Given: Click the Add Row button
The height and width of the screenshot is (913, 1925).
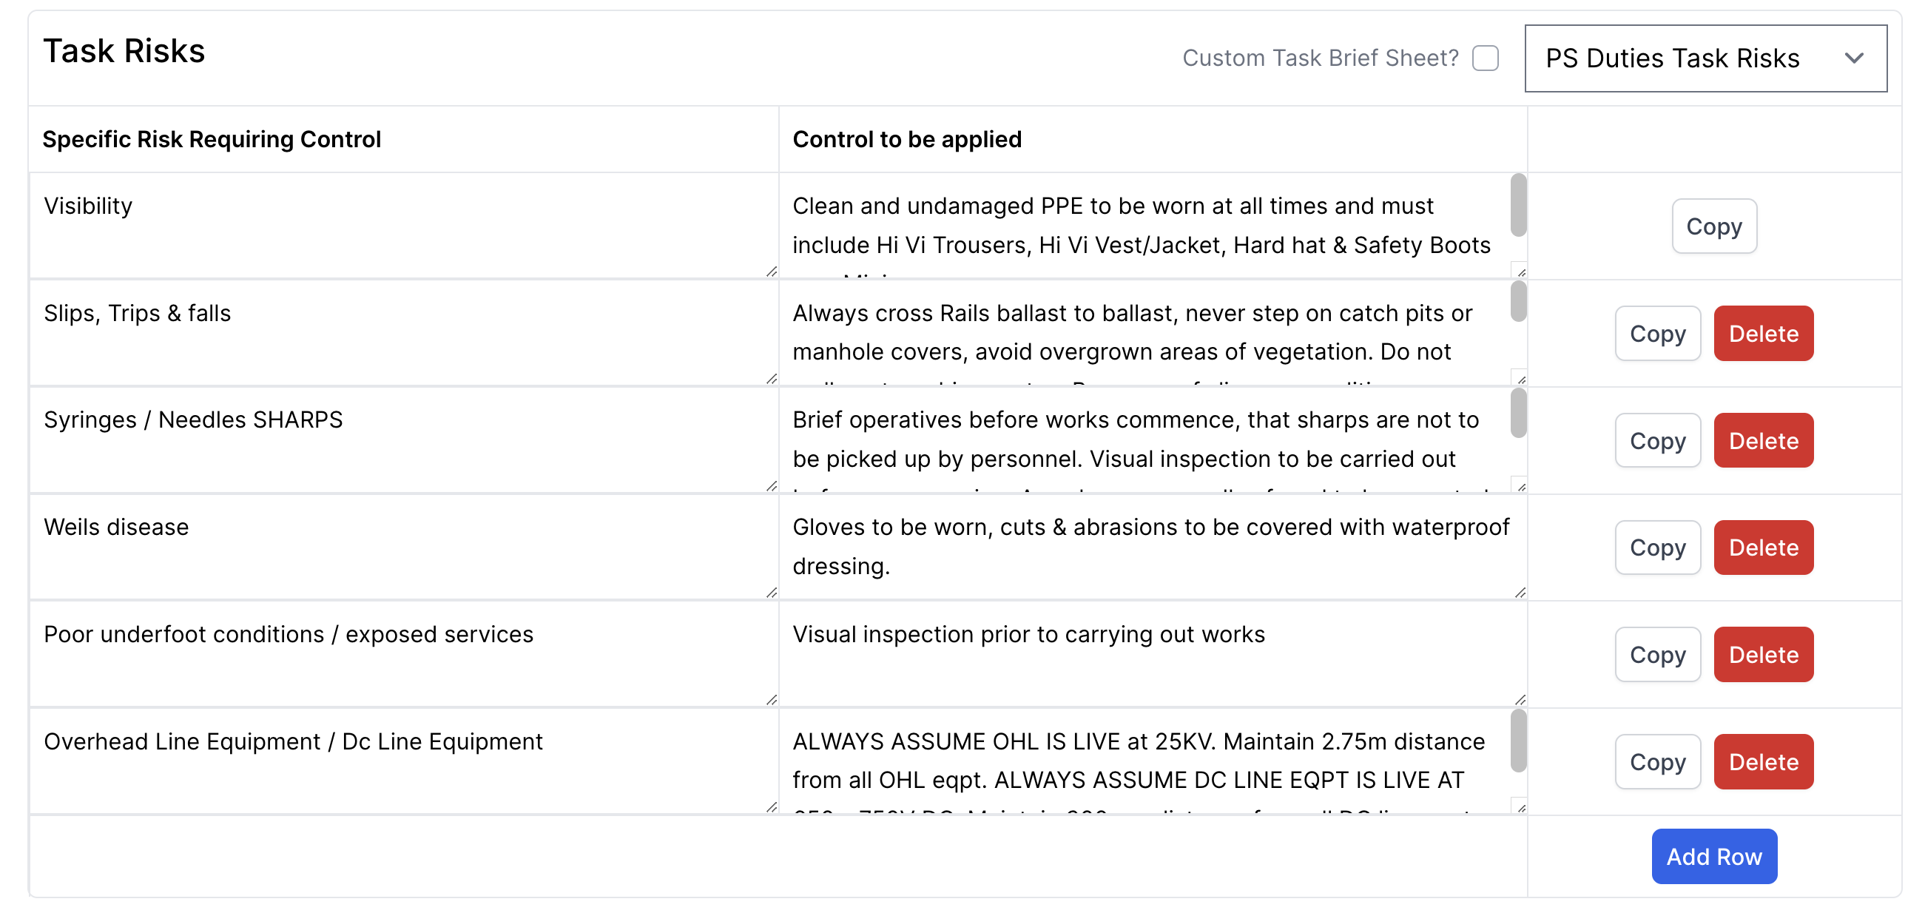Looking at the screenshot, I should [1714, 856].
